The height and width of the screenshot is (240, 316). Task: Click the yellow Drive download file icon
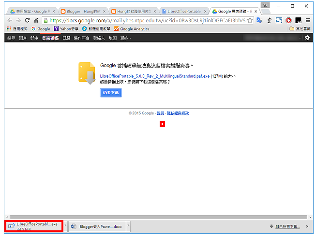pyautogui.click(x=87, y=73)
